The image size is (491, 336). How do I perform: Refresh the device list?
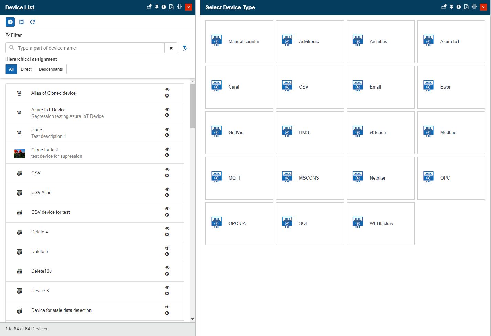pos(33,22)
